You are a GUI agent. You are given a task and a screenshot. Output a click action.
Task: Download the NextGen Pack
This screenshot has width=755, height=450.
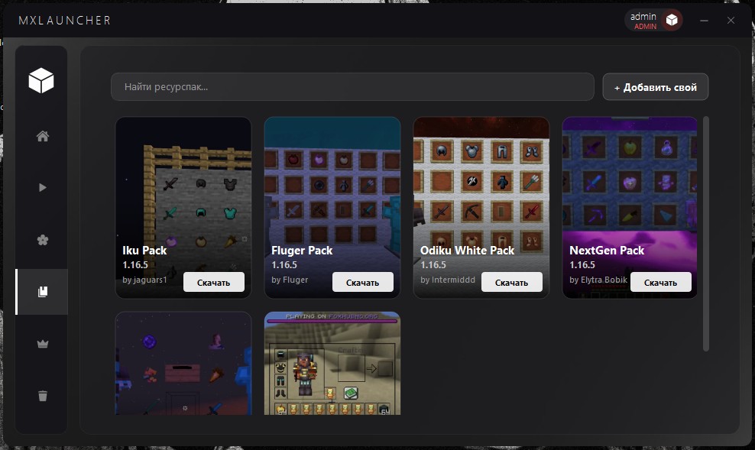[660, 283]
